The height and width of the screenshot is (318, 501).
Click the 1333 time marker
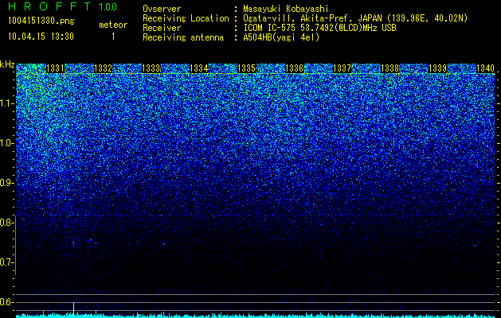coord(151,68)
